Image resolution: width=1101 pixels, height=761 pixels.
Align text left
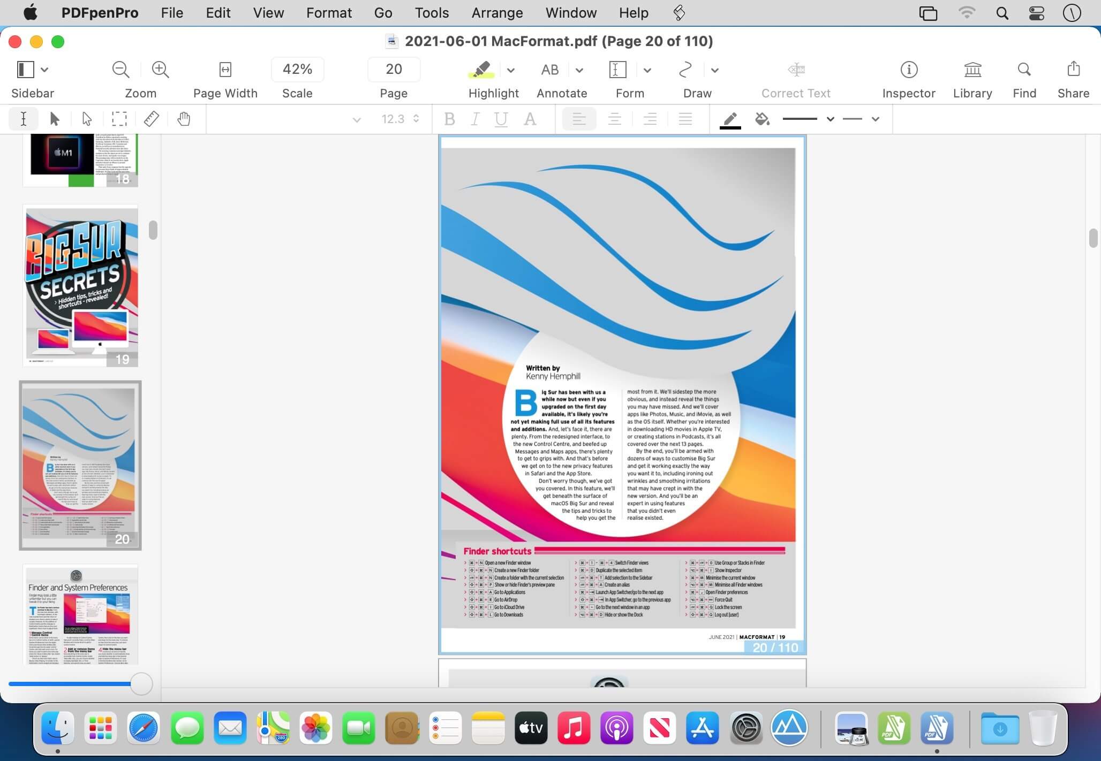point(579,119)
